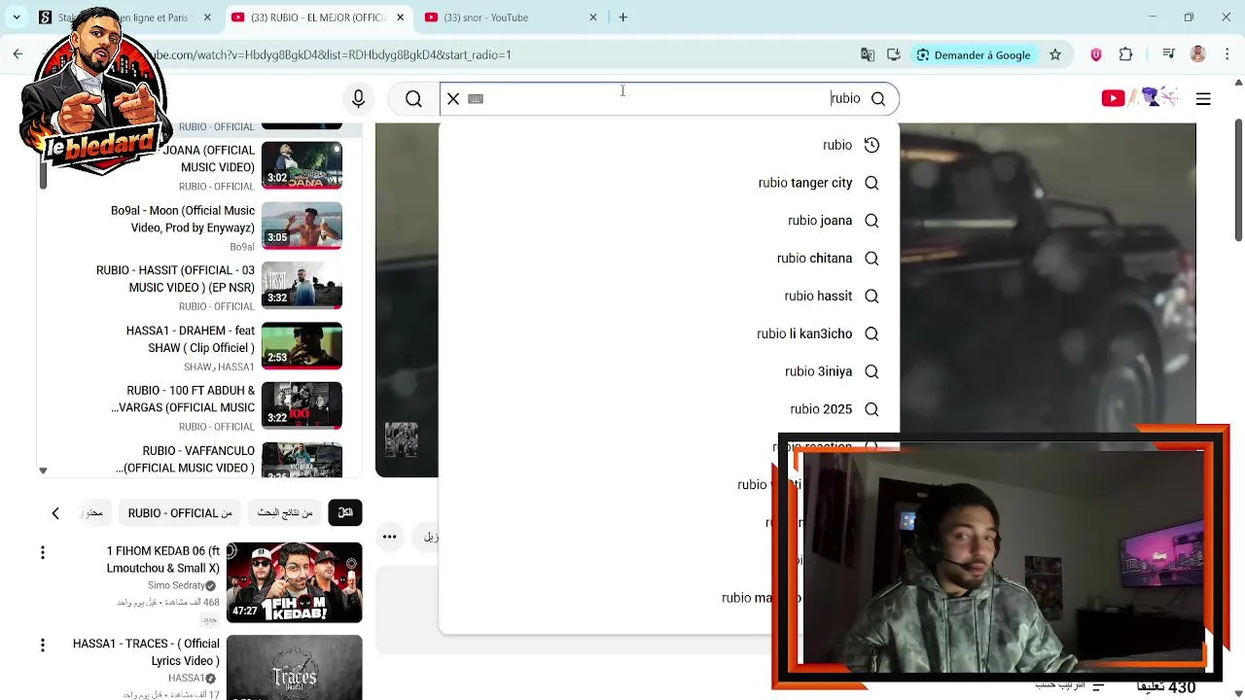Screen dimensions: 1245x700
Task: Click the voice search microphone icon
Action: click(358, 98)
